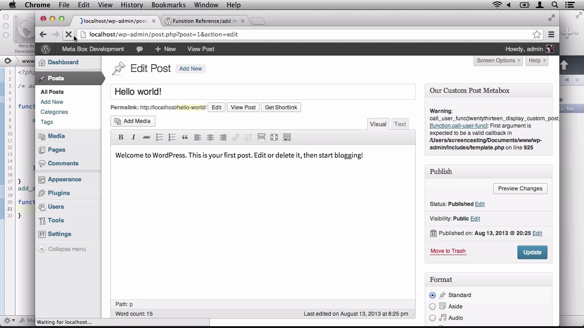Open Media in the admin sidebar
Viewport: 584px width, 328px height.
tap(56, 136)
